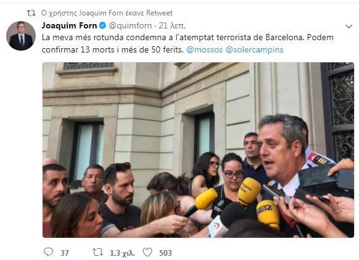Click the 503 likes count
The width and height of the screenshot is (359, 260).
[165, 253]
